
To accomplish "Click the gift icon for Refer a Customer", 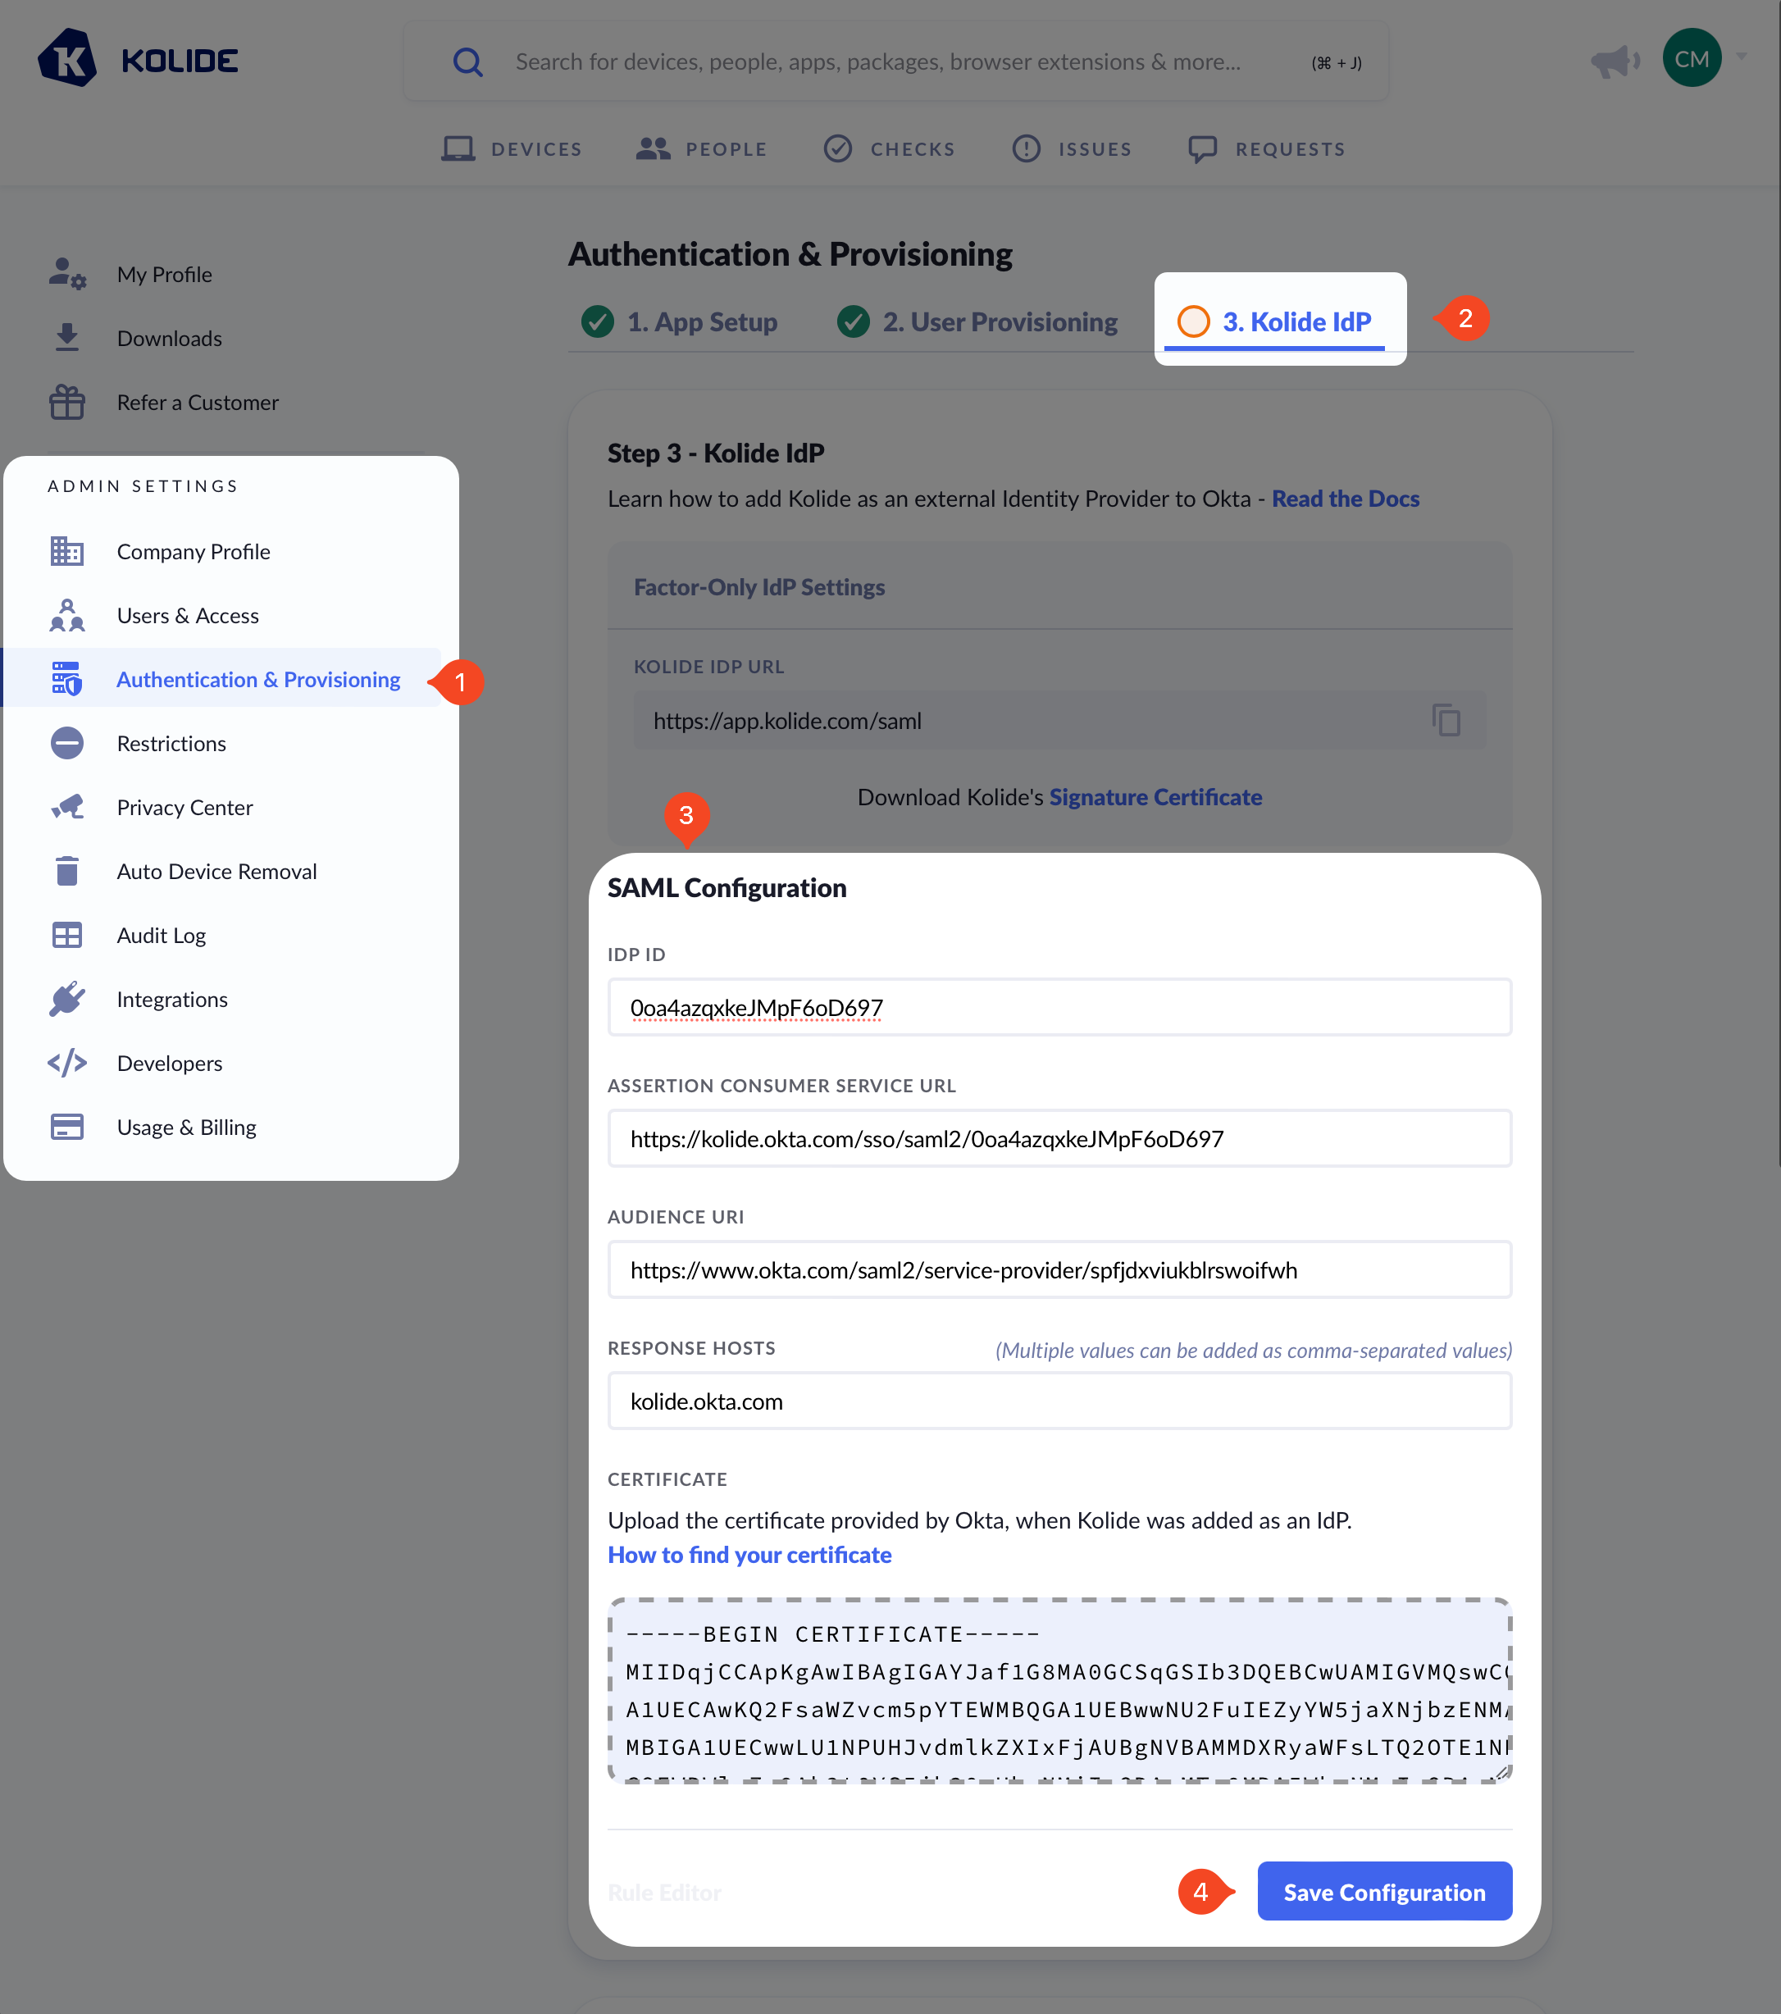I will [67, 402].
